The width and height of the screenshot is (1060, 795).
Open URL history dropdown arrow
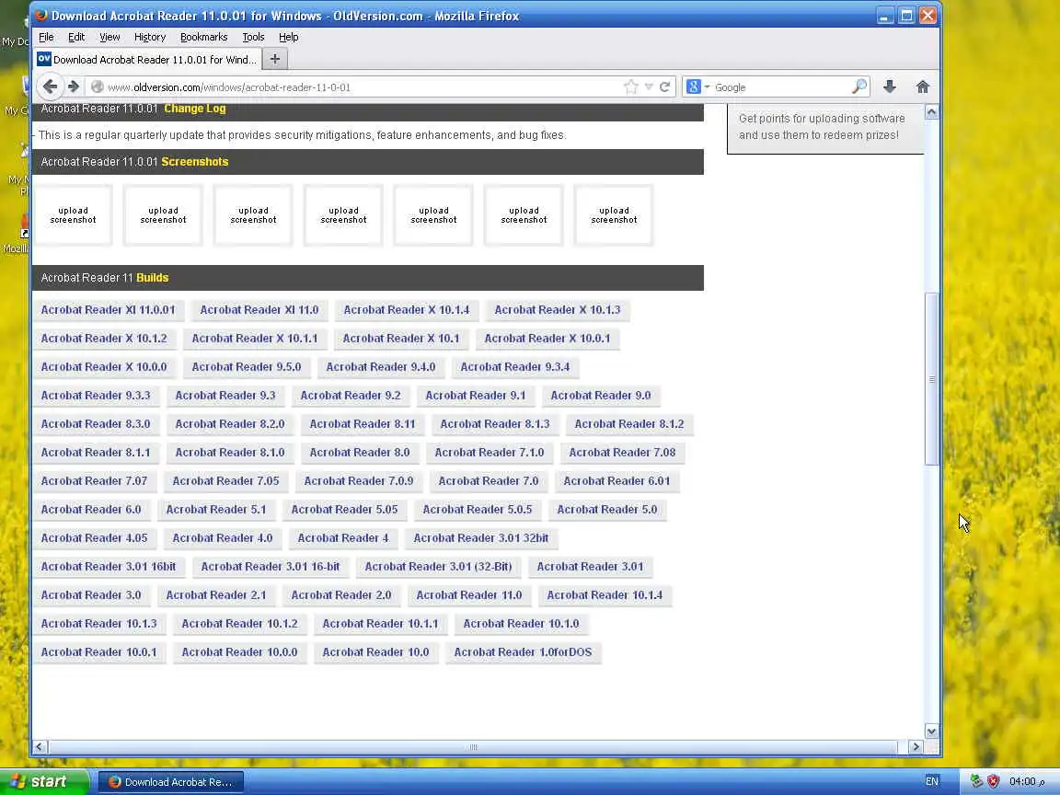(x=649, y=86)
